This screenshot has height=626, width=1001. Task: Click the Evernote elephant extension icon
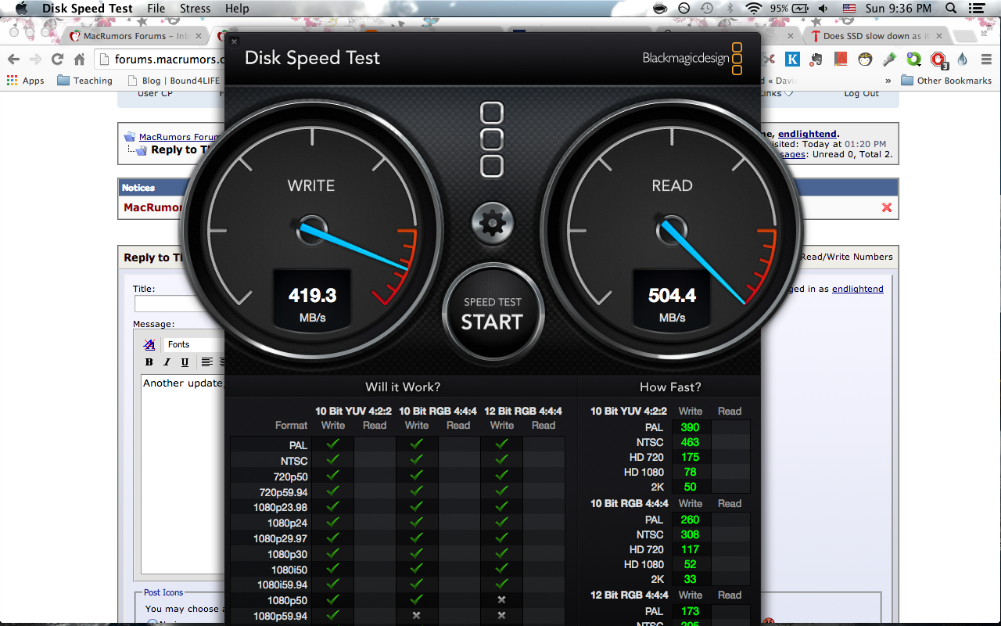[816, 59]
